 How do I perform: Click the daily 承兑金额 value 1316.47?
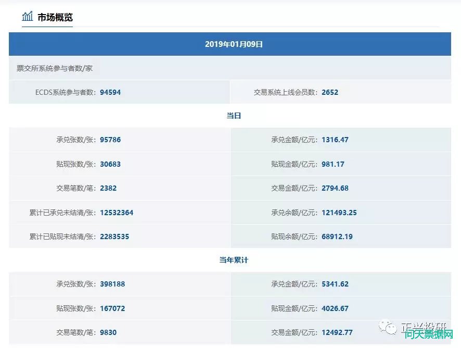[x=335, y=140]
